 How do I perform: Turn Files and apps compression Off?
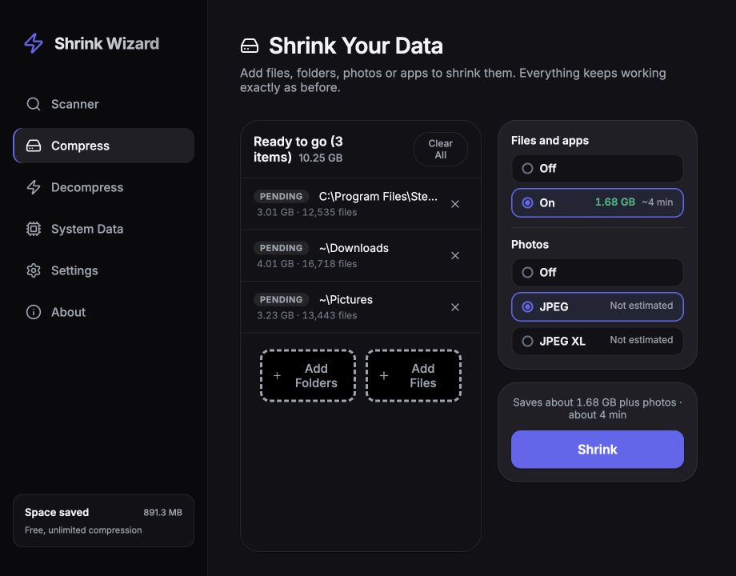[597, 168]
